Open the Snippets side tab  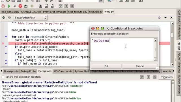[x=179, y=67]
